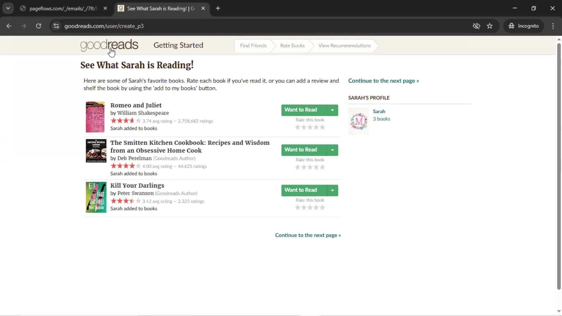This screenshot has height=316, width=562.
Task: Close the See What Sarah is Reading tab
Action: [x=203, y=8]
